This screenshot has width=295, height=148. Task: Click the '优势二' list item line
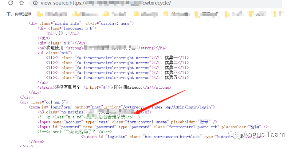117,63
